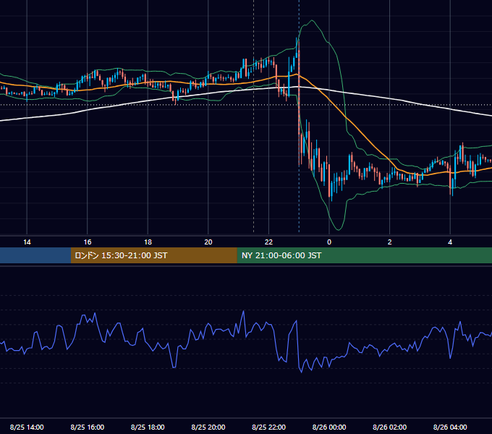492x434 pixels.
Task: Click the 8/25 22:00 date label
Action: point(268,427)
